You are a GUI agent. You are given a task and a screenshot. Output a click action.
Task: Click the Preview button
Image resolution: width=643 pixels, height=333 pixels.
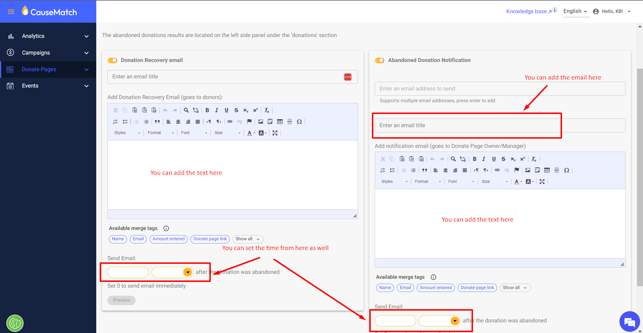[121, 300]
